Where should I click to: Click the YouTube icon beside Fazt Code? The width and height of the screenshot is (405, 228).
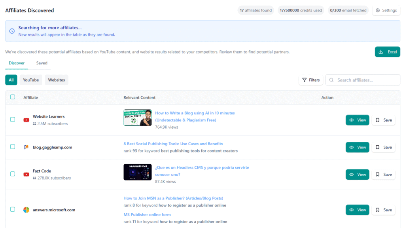[x=26, y=174]
